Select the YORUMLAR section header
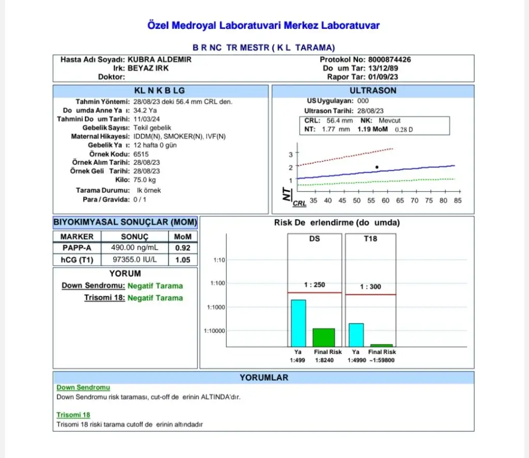Screen dimensions: 529x458 click(x=263, y=377)
